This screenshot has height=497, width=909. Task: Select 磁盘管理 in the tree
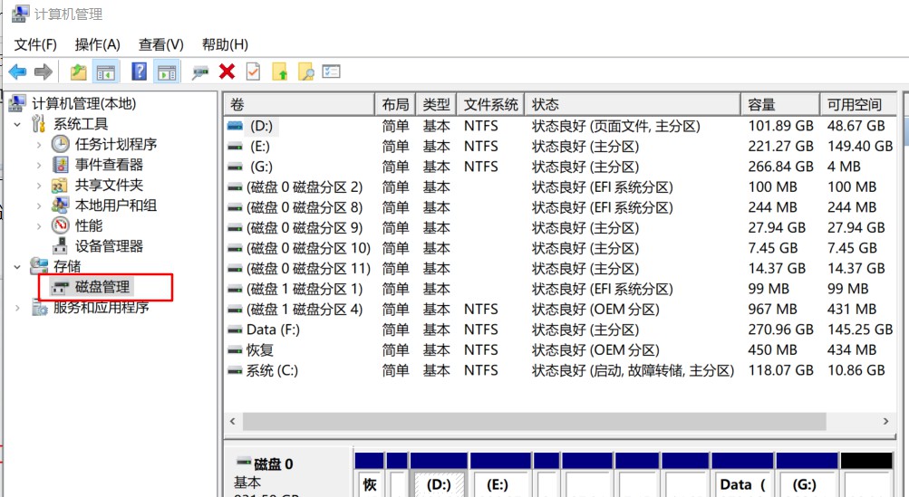pos(102,287)
